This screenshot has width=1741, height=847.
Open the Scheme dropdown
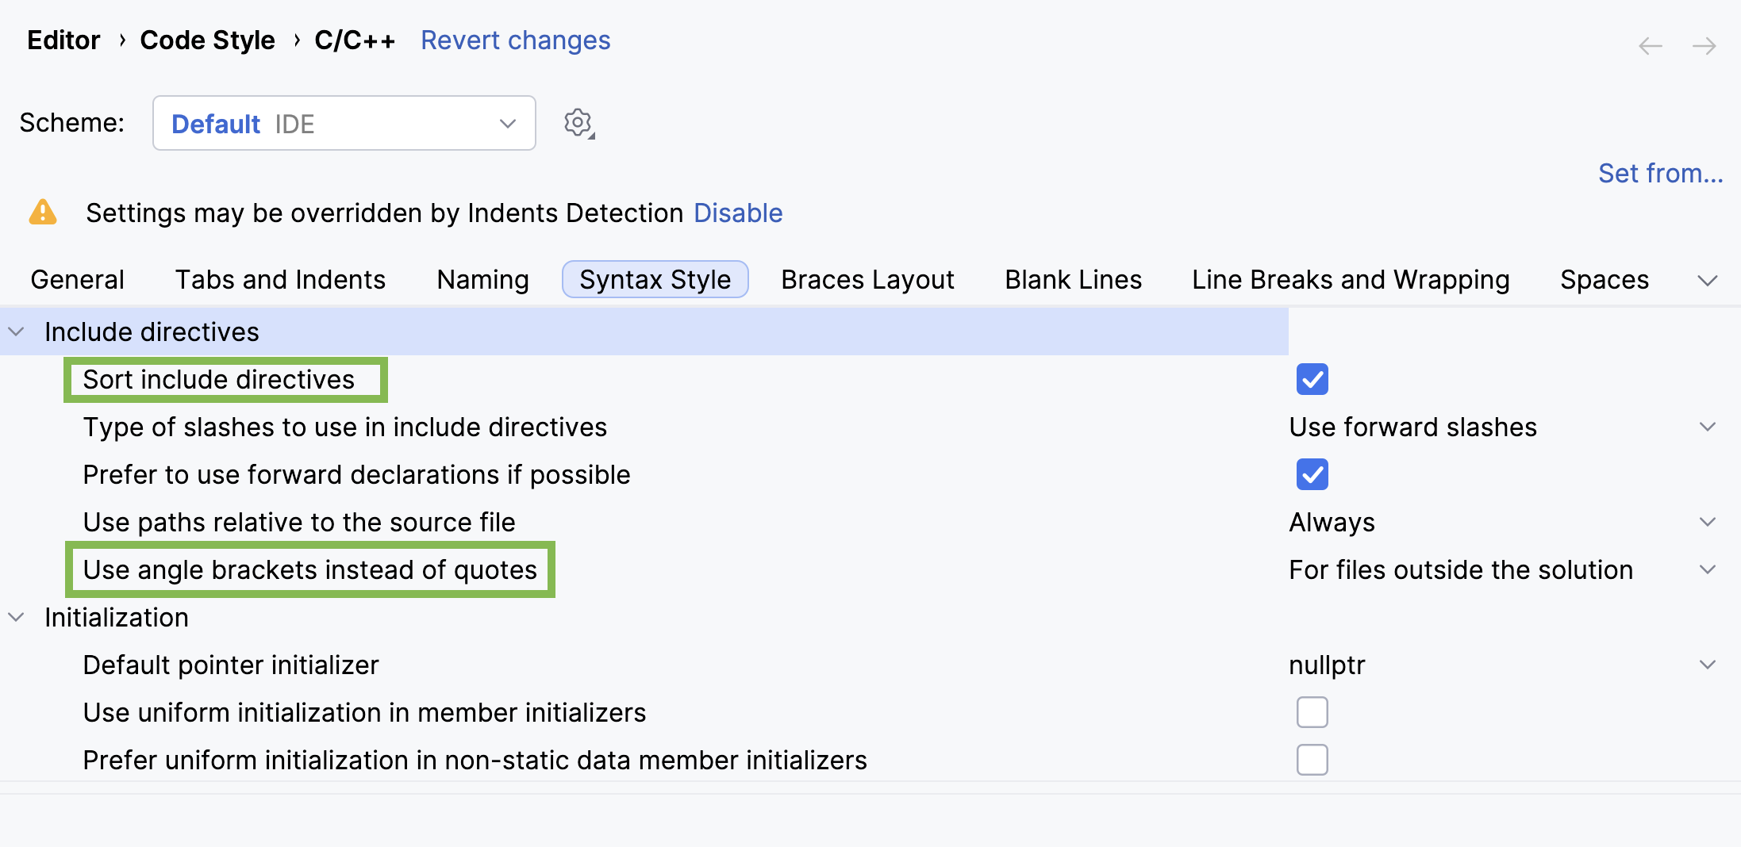coord(344,123)
